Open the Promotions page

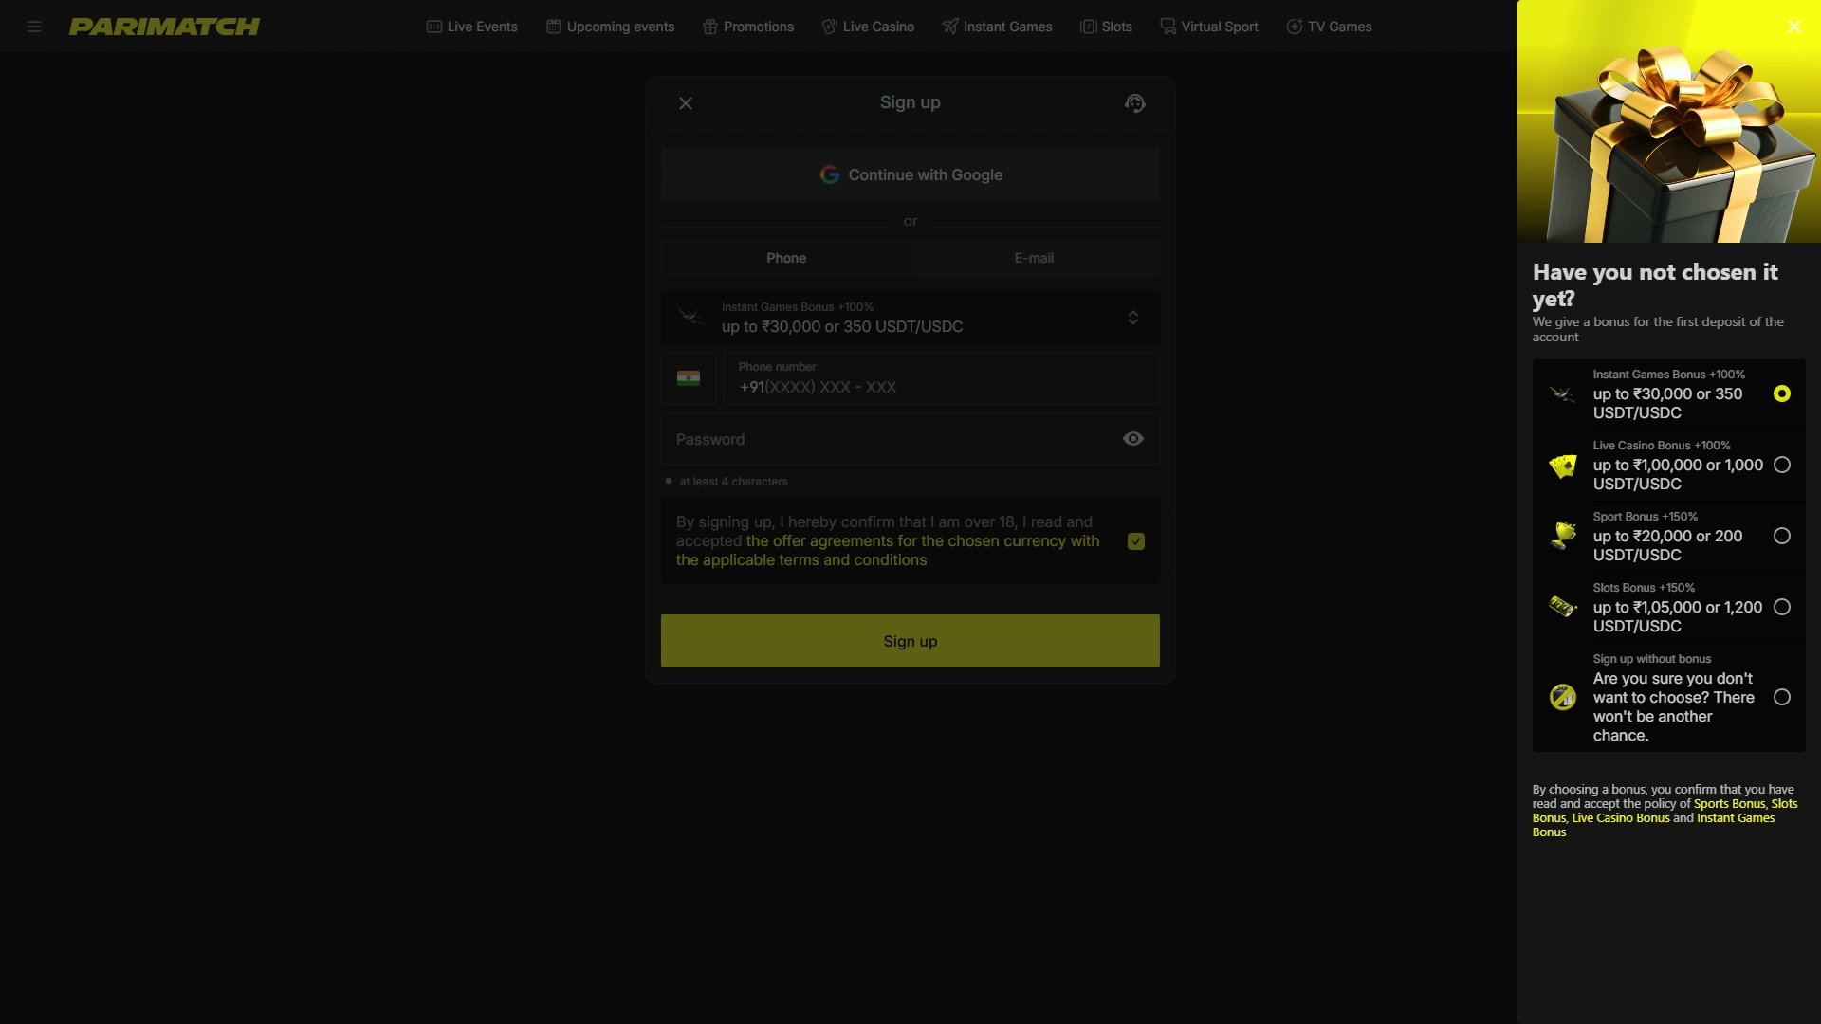click(x=747, y=27)
